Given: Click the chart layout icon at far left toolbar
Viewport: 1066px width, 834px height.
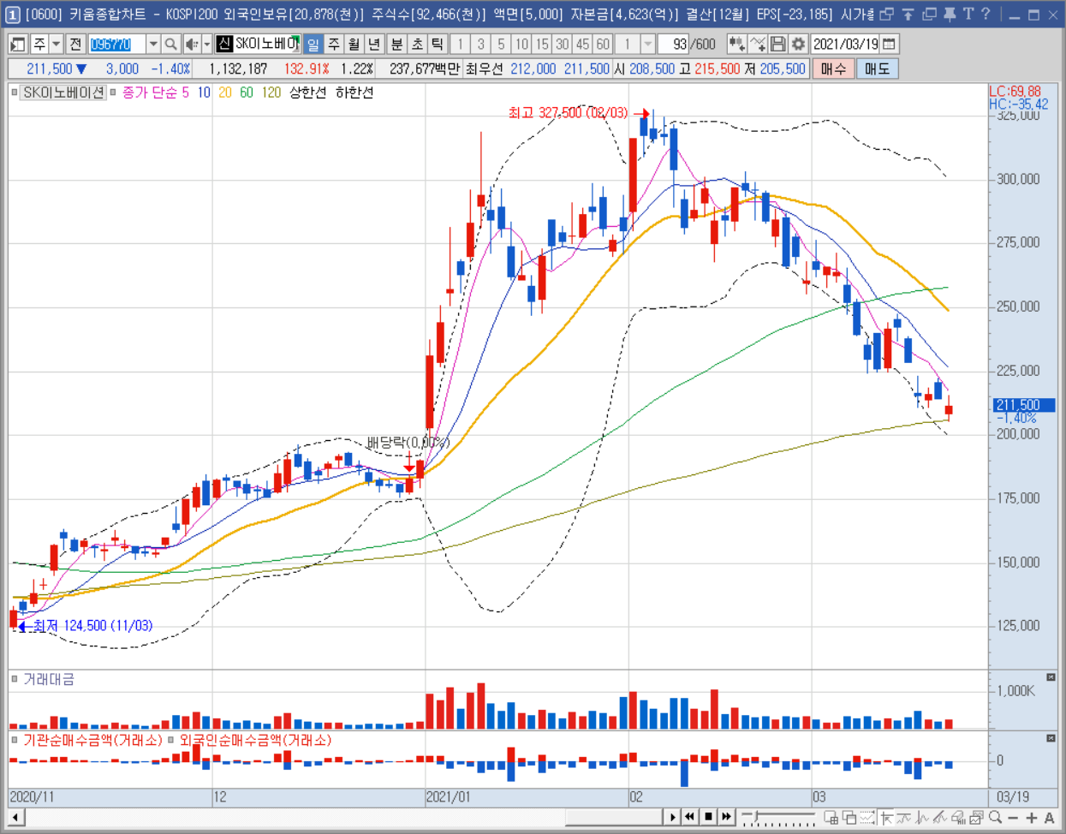Looking at the screenshot, I should coord(17,44).
